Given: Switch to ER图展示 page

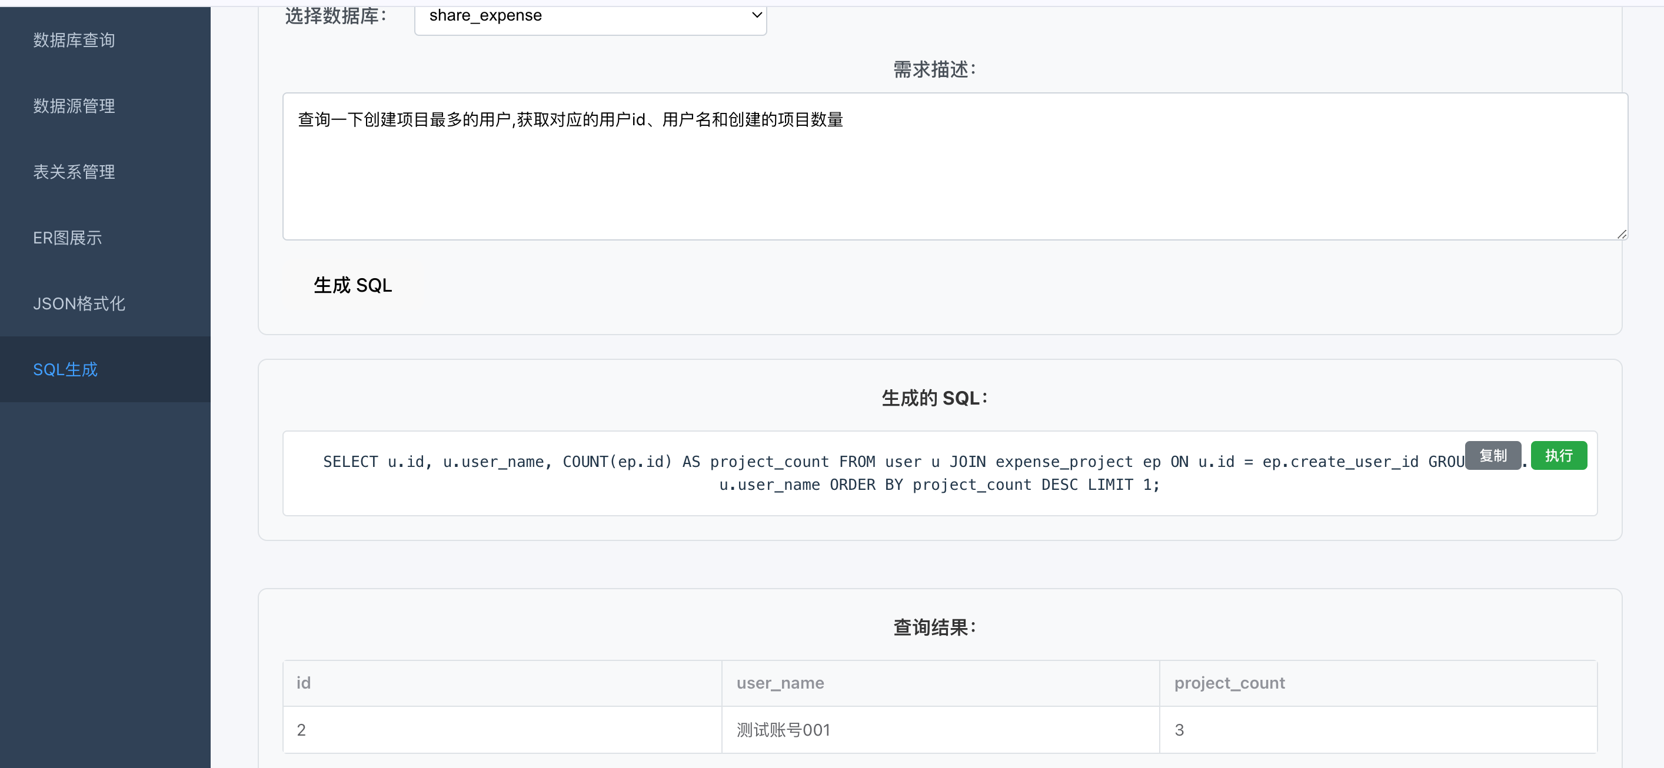Looking at the screenshot, I should 67,238.
